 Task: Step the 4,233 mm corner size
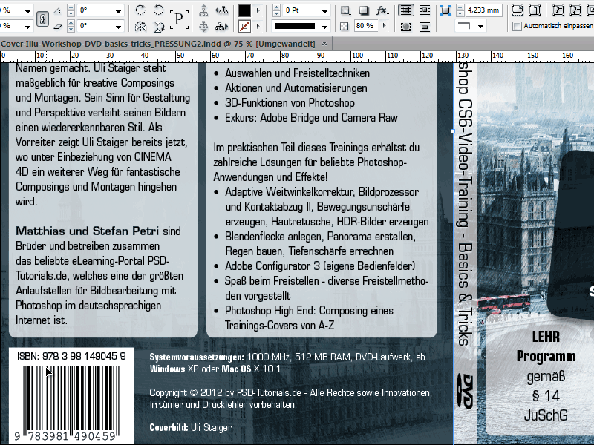pos(460,10)
